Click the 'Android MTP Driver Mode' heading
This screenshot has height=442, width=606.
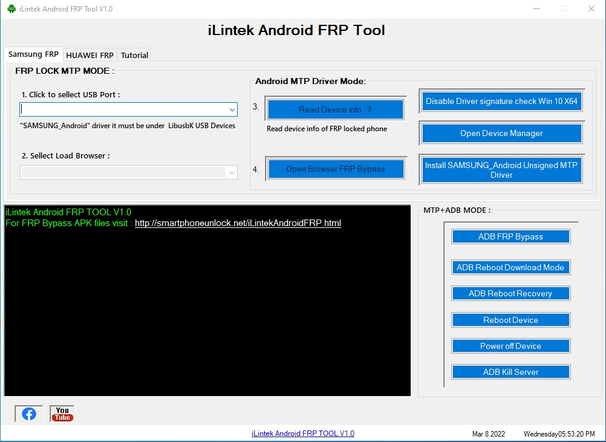310,81
